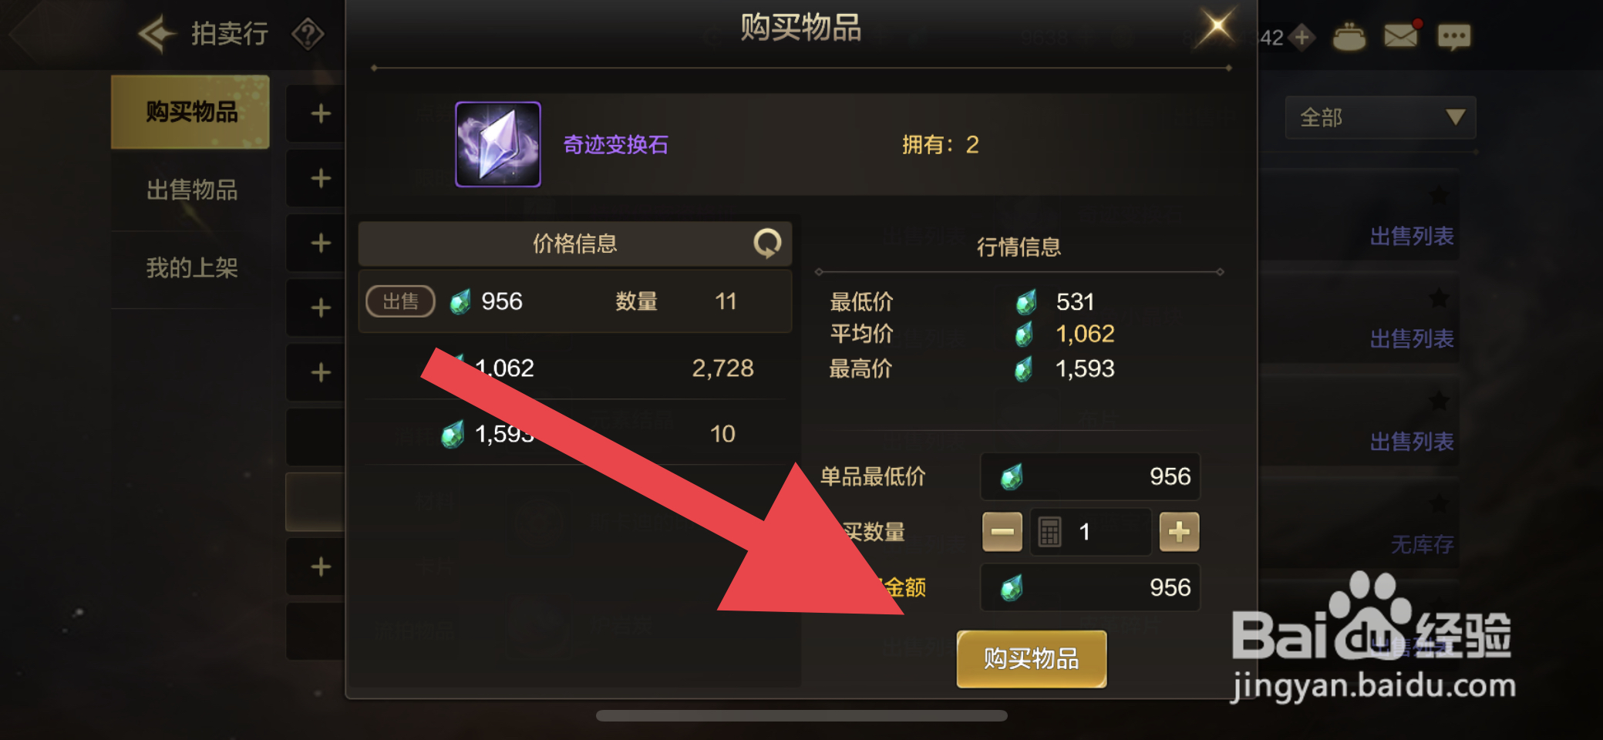Click the first 出售列表 link
The height and width of the screenshot is (740, 1603).
(x=1411, y=236)
